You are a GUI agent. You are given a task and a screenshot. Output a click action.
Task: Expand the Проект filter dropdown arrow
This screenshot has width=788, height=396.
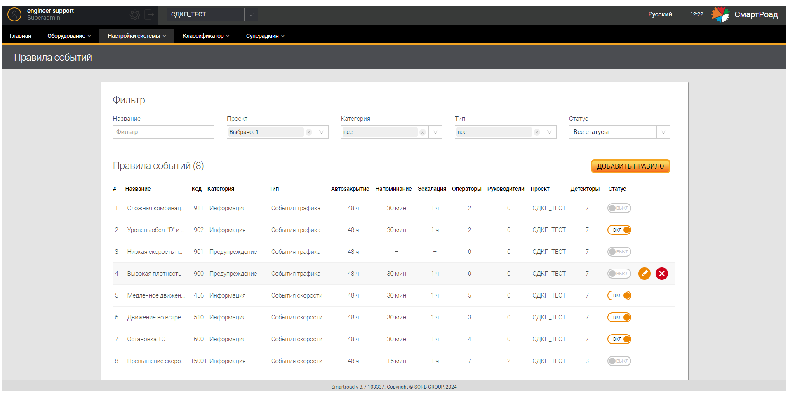point(322,132)
